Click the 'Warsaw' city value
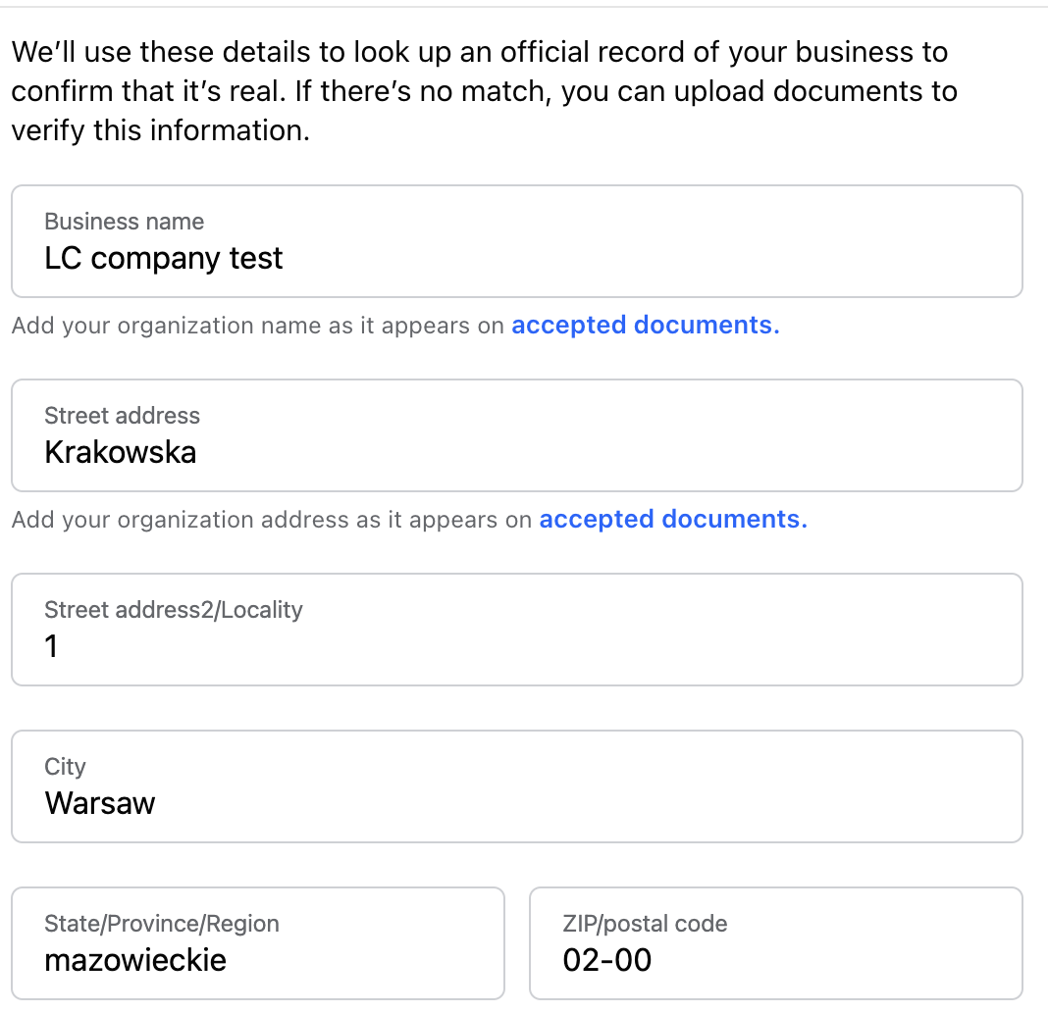 coord(100,803)
